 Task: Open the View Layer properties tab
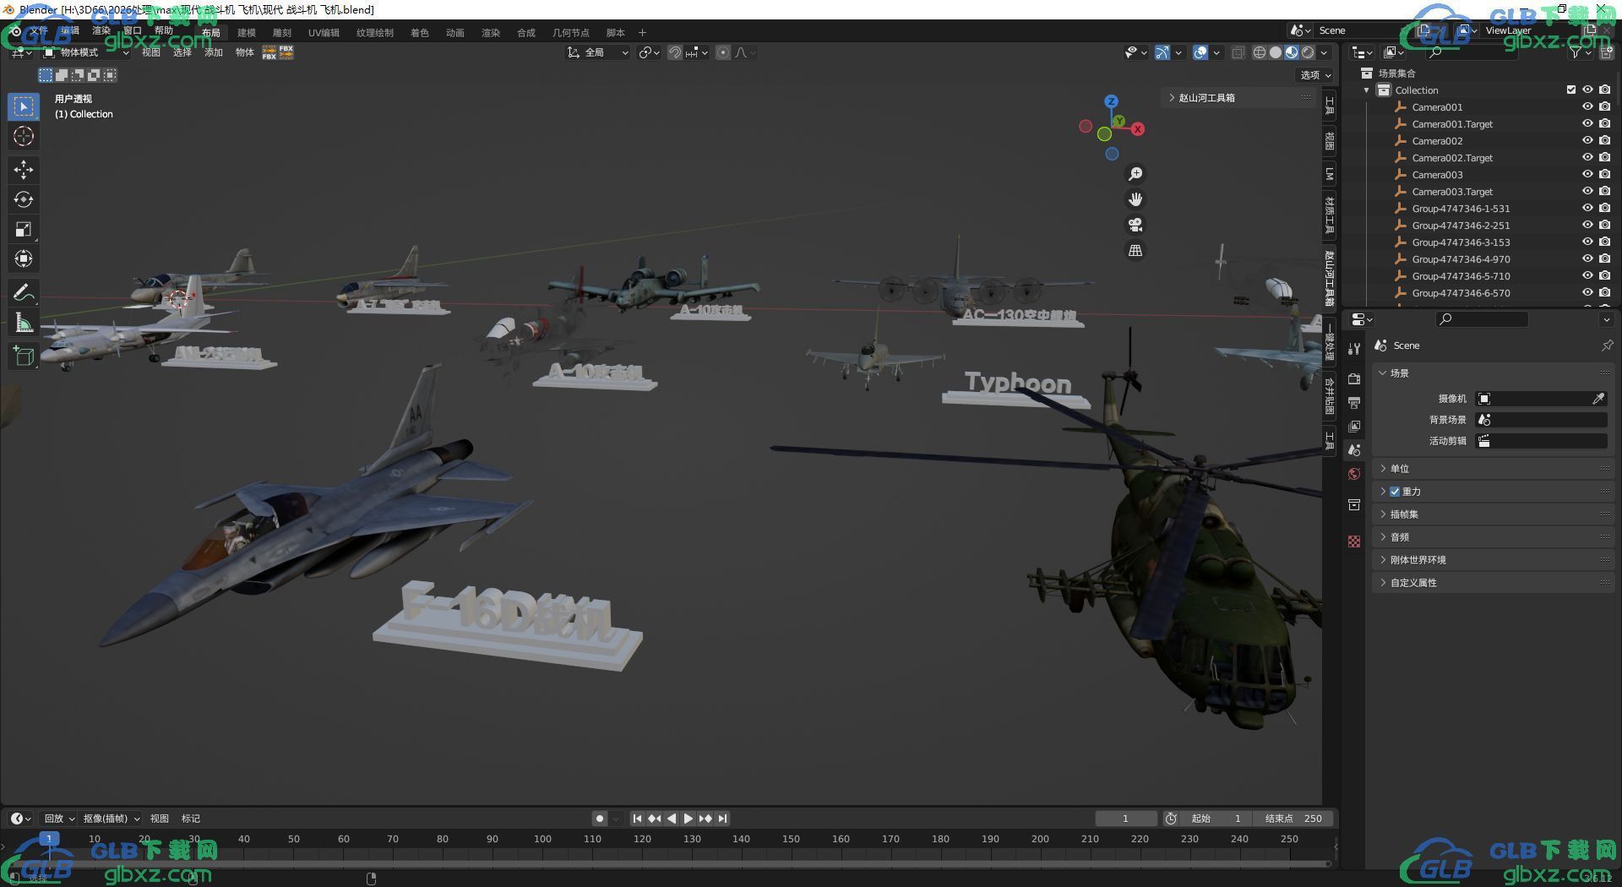tap(1354, 426)
